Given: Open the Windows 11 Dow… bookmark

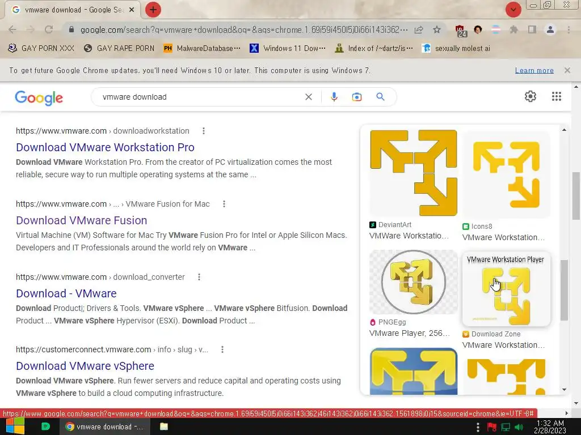Looking at the screenshot, I should (288, 48).
